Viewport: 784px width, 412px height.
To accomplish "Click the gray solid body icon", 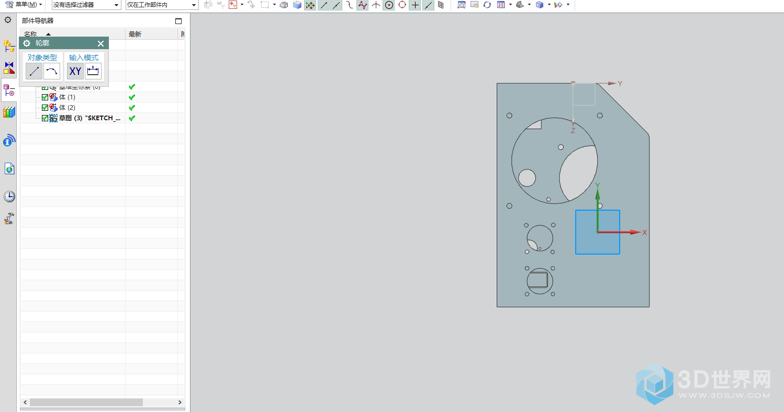I will click(x=283, y=5).
